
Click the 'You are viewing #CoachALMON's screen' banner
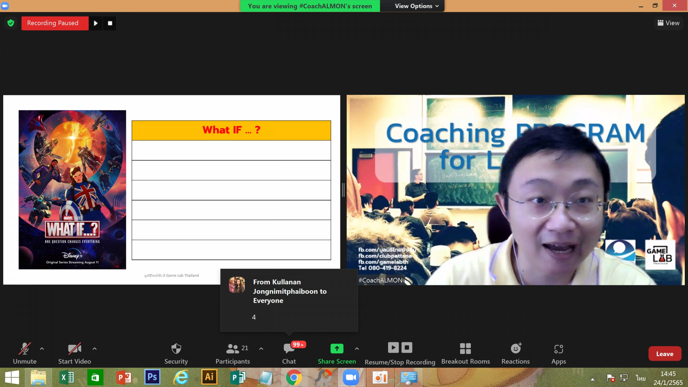(310, 6)
